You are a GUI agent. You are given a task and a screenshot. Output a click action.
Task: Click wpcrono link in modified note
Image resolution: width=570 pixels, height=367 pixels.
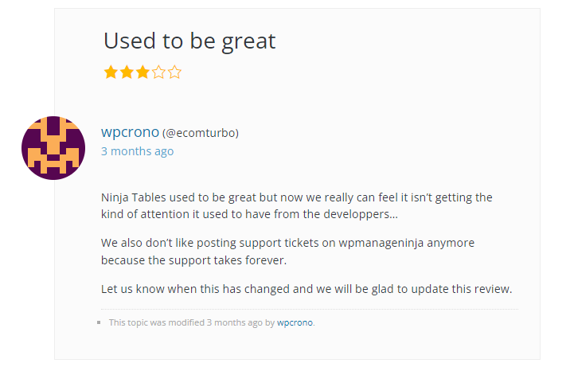(295, 322)
